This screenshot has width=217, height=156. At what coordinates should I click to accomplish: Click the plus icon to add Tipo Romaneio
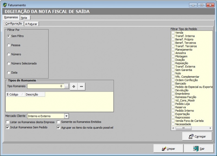coord(74,86)
